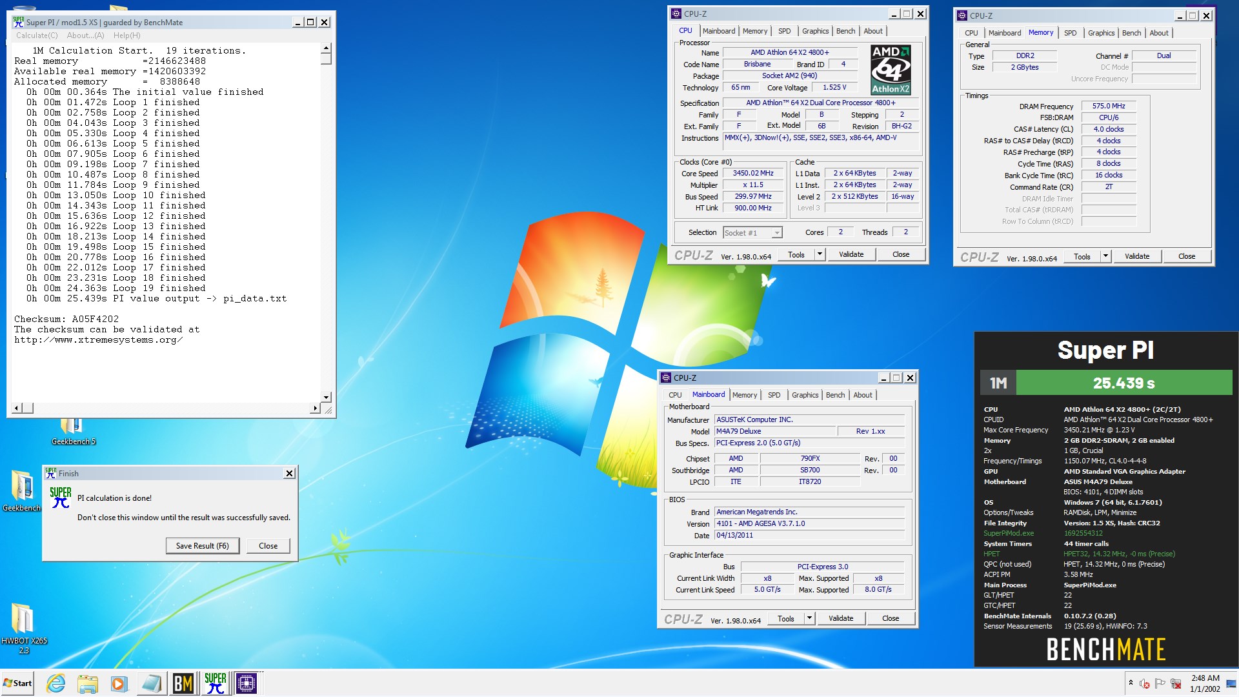Click Close button in Mainboard CPU-Z window

[891, 618]
